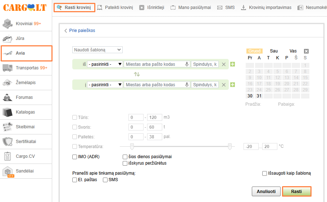Select day 31 in the calendar

click(259, 96)
